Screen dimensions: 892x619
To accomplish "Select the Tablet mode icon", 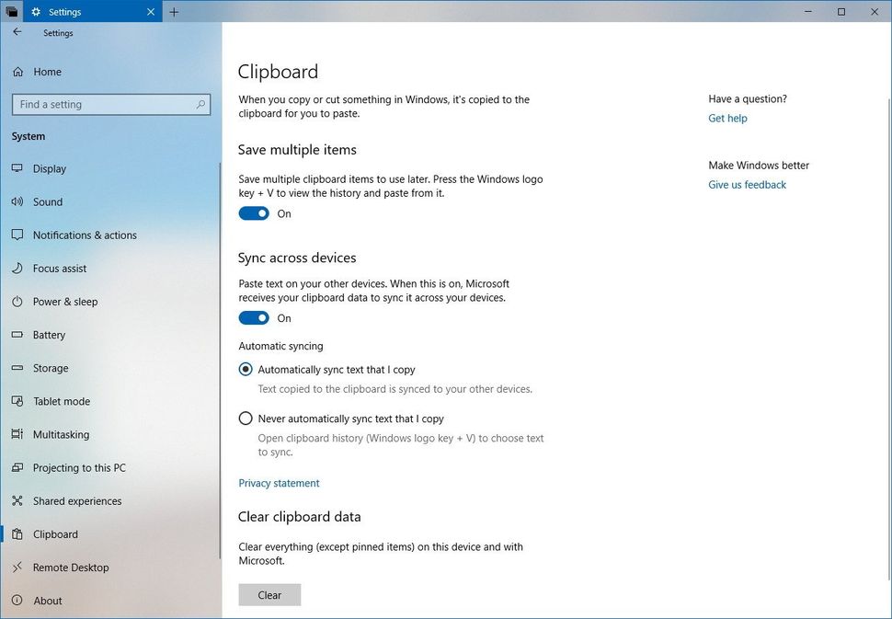I will click(19, 401).
